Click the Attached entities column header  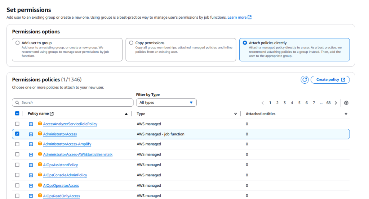pyautogui.click(x=261, y=114)
